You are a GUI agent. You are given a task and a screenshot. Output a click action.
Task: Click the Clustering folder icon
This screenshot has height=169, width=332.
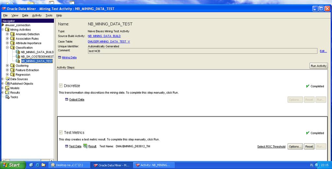(13, 66)
